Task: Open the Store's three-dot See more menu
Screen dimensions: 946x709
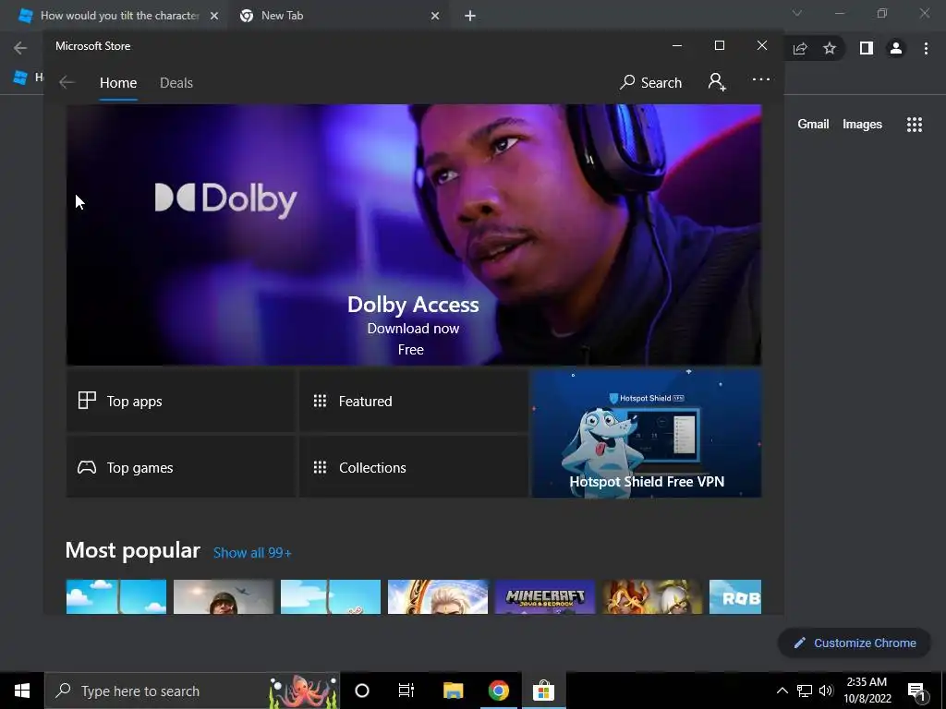Action: click(x=761, y=79)
